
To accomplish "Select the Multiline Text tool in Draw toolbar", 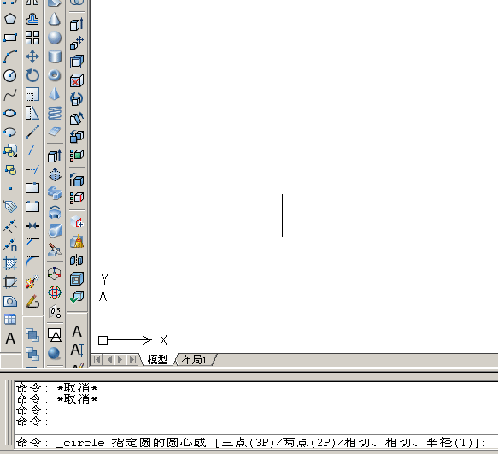I will [x=10, y=339].
